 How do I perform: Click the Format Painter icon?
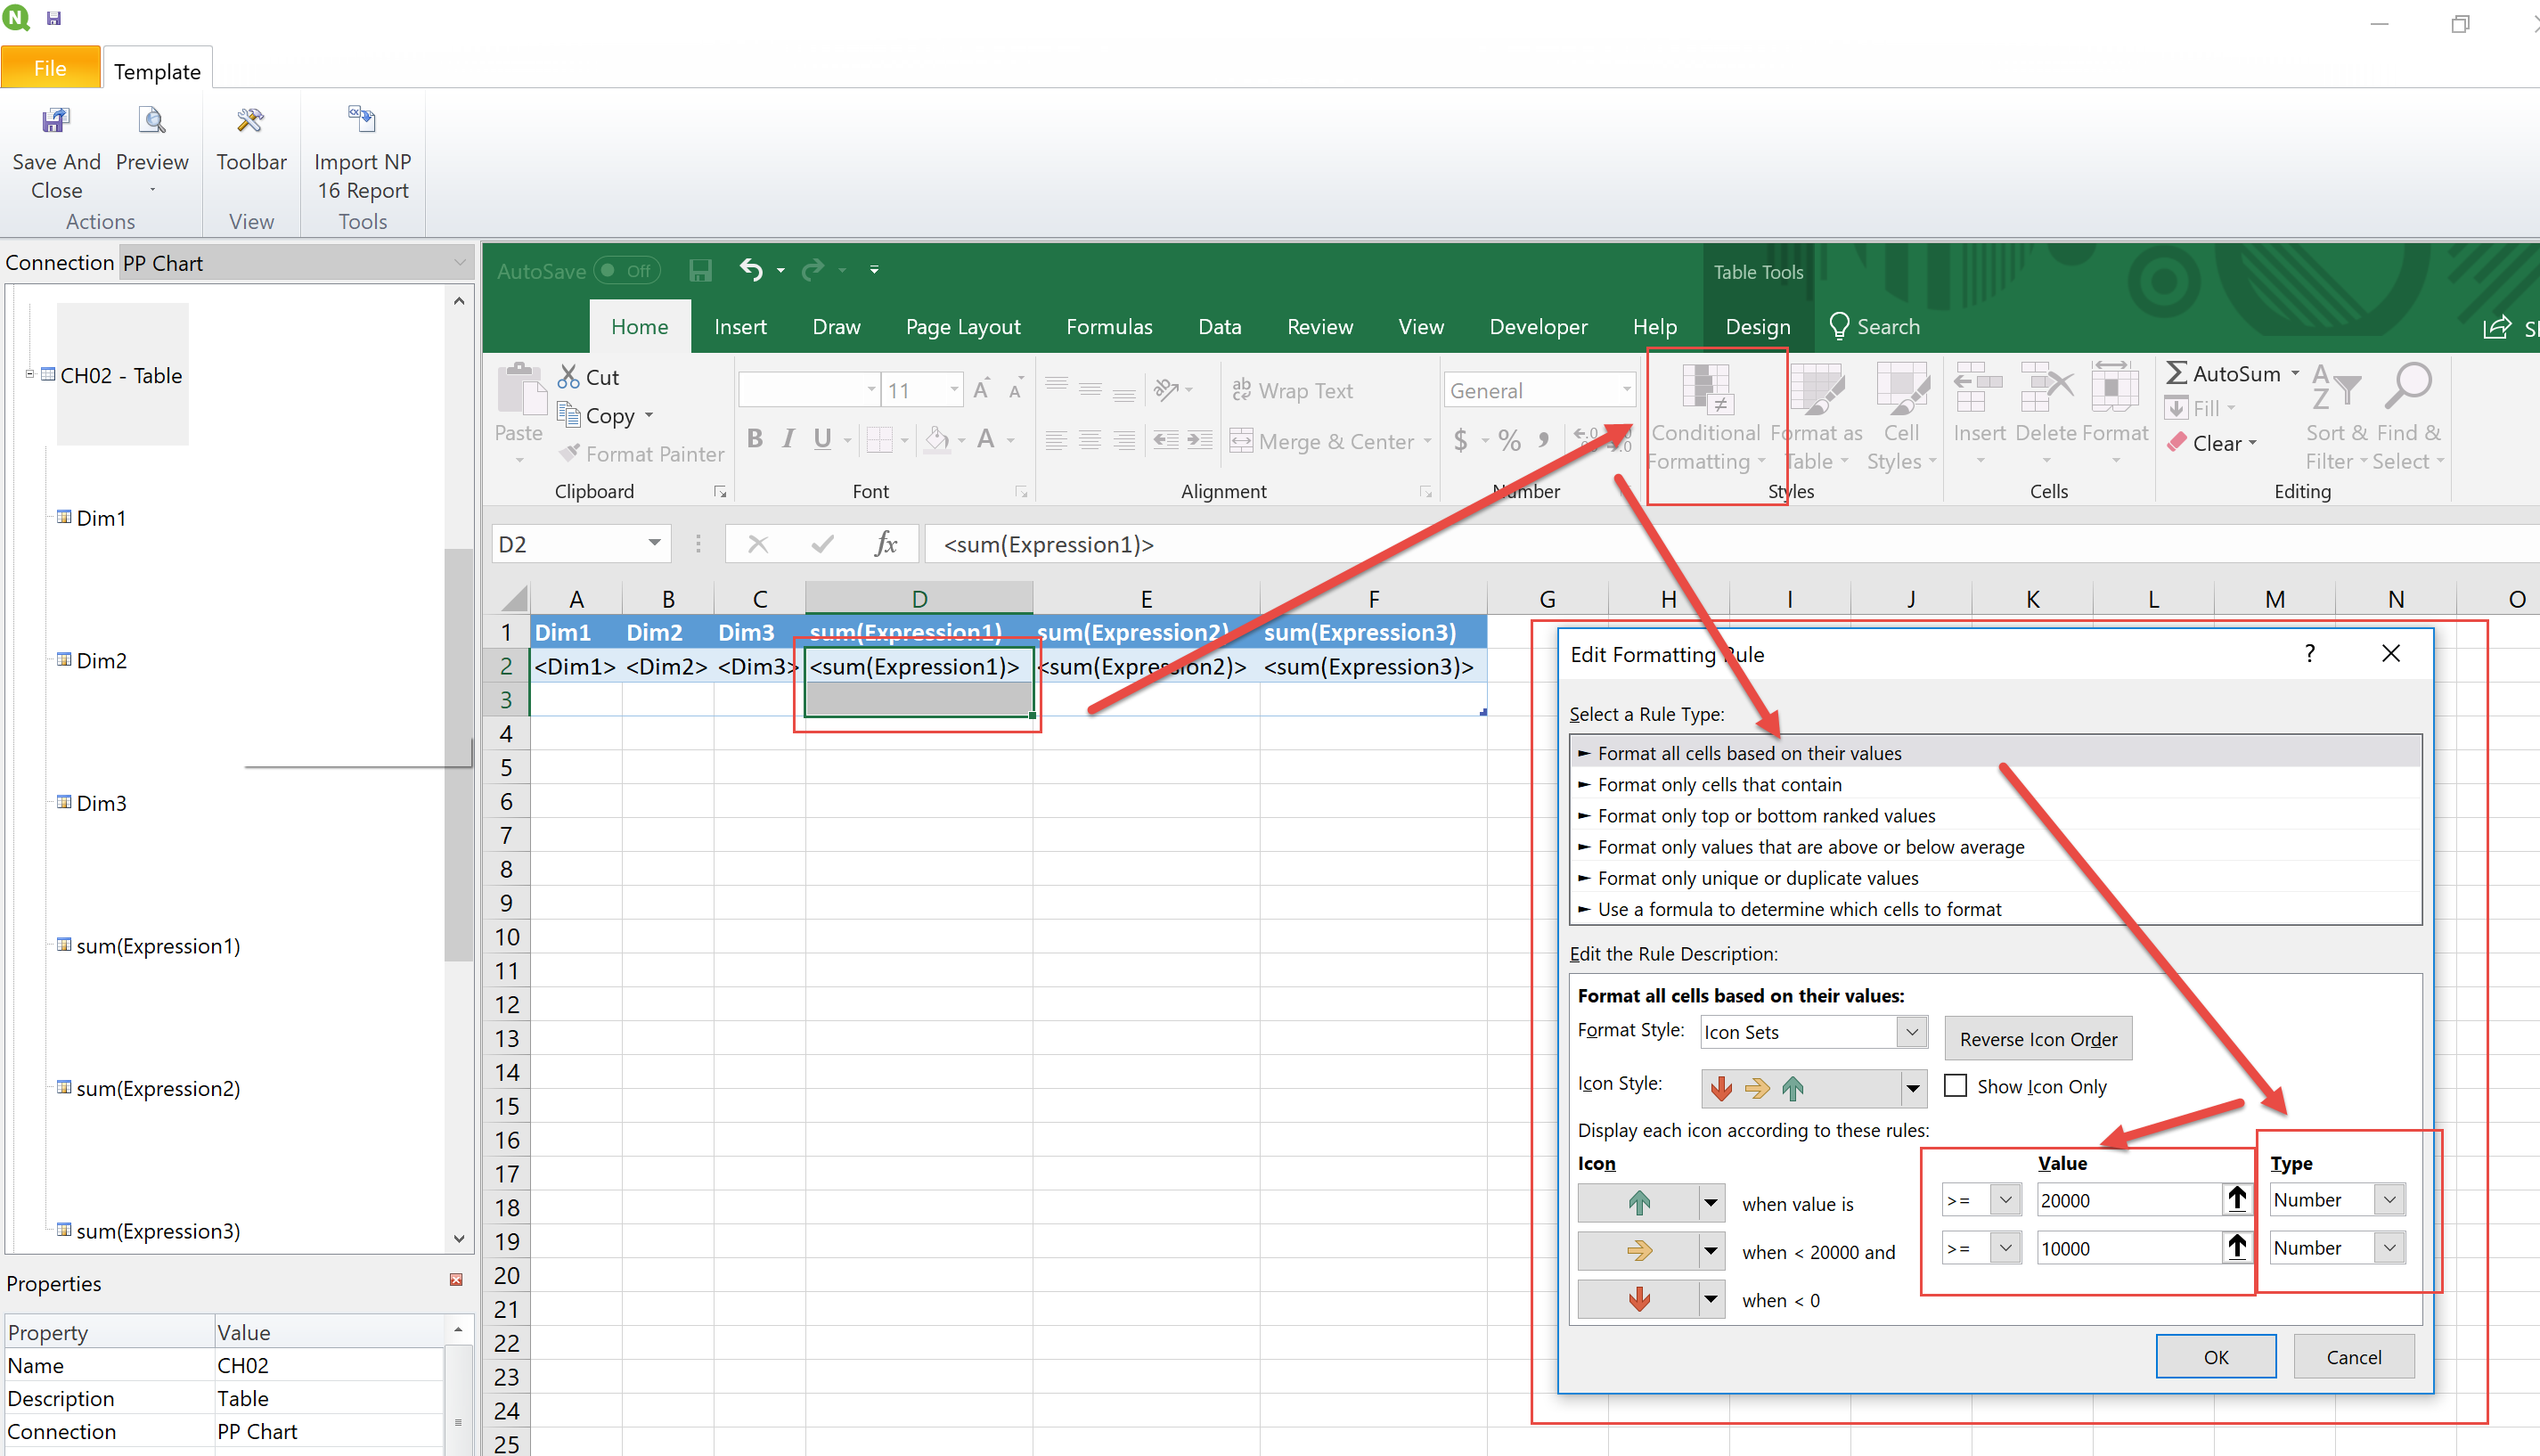[x=570, y=453]
